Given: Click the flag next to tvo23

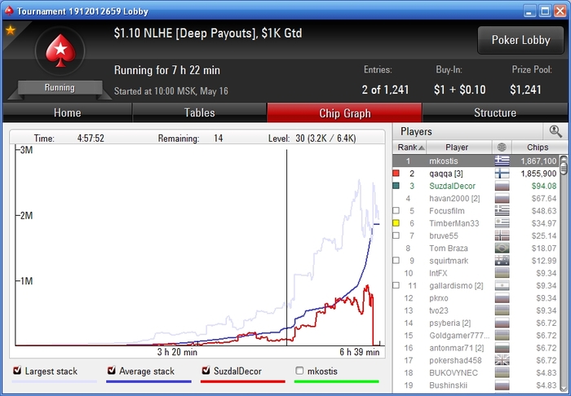Looking at the screenshot, I should click(x=502, y=310).
